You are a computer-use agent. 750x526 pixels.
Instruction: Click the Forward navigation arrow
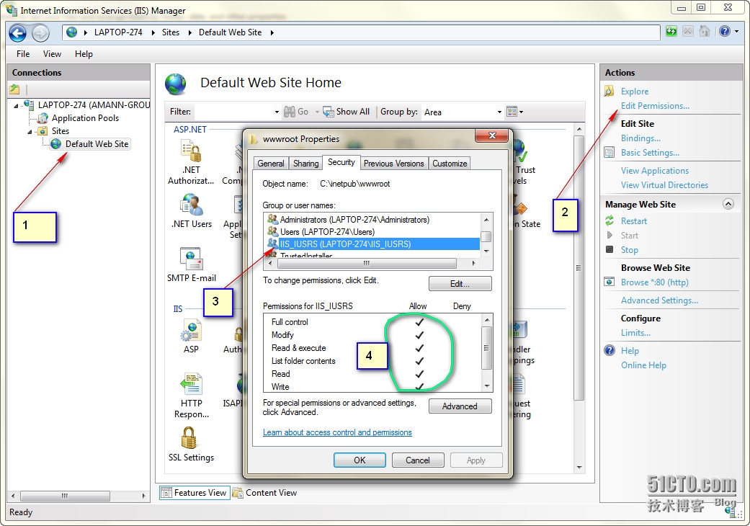click(x=40, y=33)
